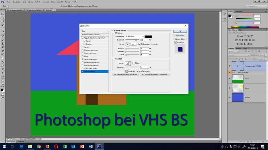Open the Farbe panel flyout menu
This screenshot has width=268, height=150.
click(266, 12)
